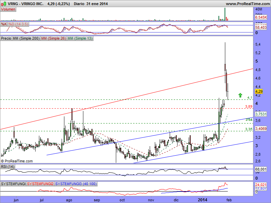The height and width of the screenshot is (203, 271).
Task: Click 5,4 on the price axis
Action: click(258, 45)
